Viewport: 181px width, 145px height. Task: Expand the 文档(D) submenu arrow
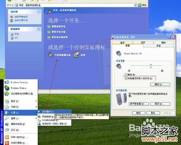(36, 107)
